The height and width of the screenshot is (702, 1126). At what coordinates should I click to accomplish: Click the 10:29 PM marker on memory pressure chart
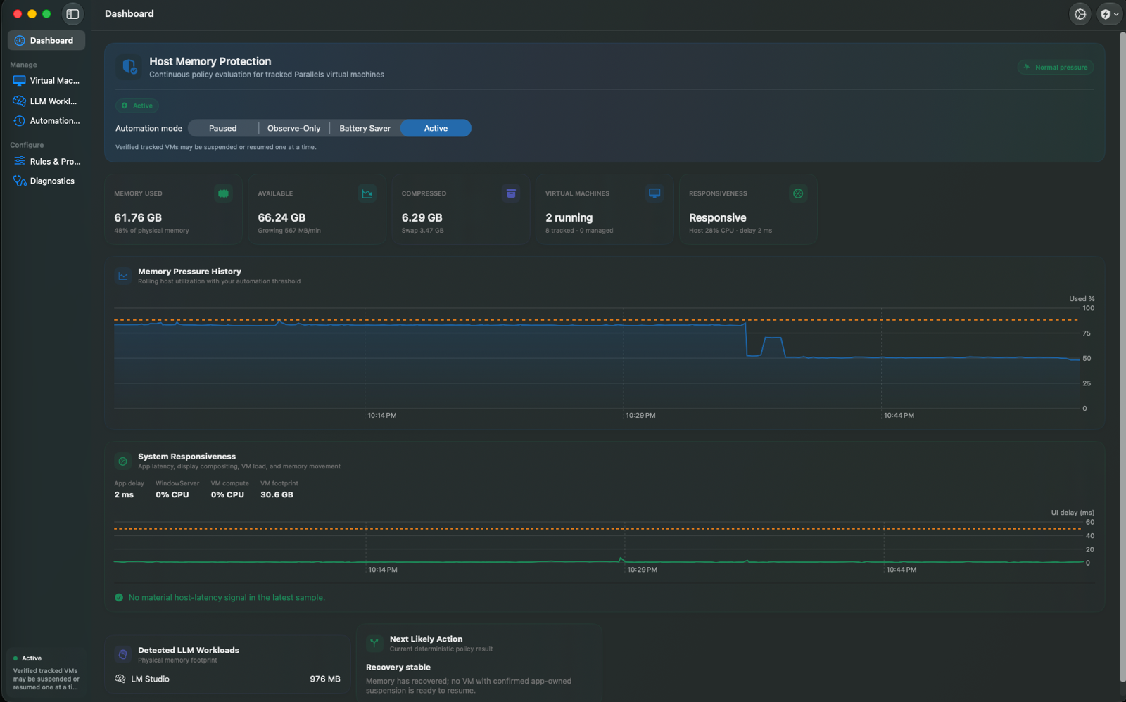click(640, 416)
